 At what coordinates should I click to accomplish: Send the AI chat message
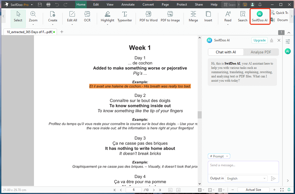[273, 178]
